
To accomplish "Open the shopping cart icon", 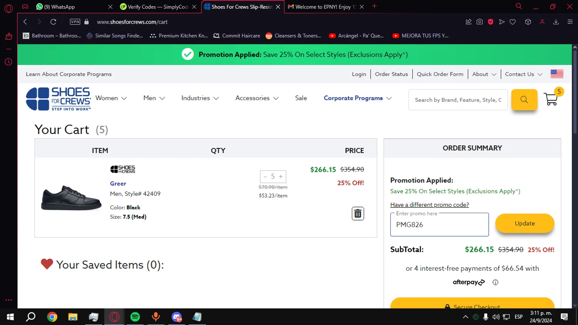I will coord(551,99).
